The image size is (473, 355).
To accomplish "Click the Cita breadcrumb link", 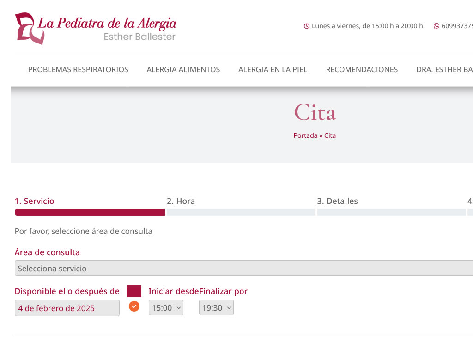I will (330, 136).
